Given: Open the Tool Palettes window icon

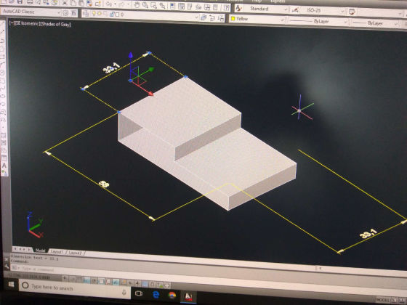Looking at the screenshot, I should (x=190, y=7).
